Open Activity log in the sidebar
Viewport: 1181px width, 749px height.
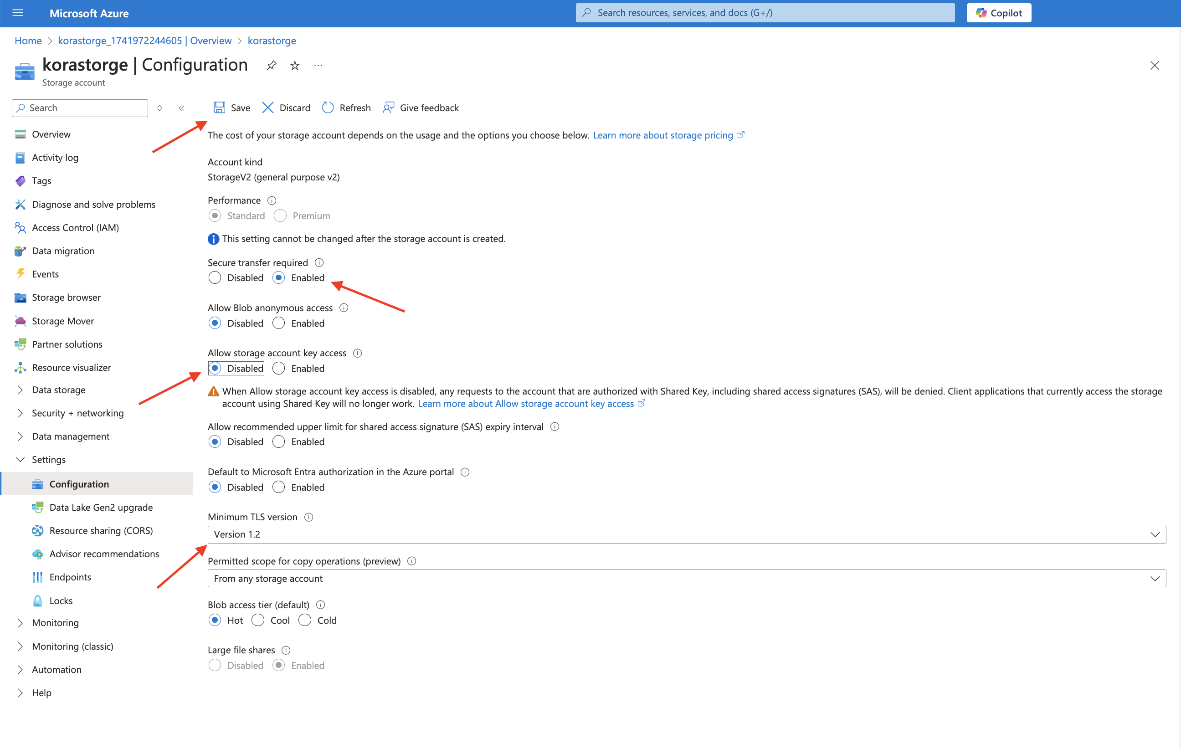pyautogui.click(x=55, y=158)
